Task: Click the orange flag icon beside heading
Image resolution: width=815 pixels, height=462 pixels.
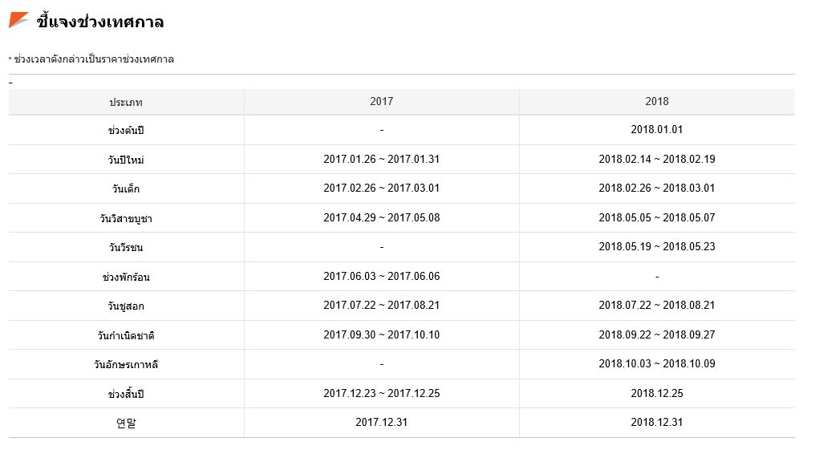Action: (x=18, y=20)
